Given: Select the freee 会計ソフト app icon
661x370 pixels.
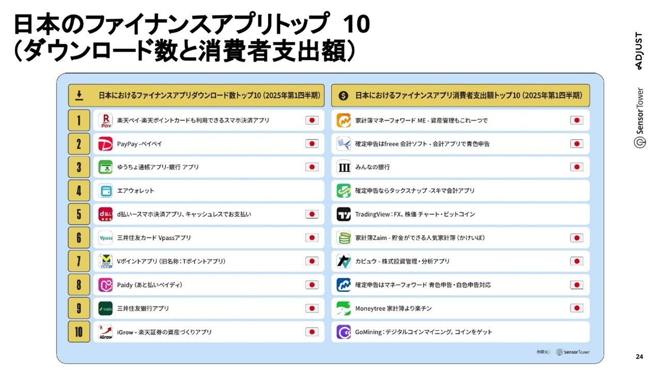Looking at the screenshot, I should [344, 144].
